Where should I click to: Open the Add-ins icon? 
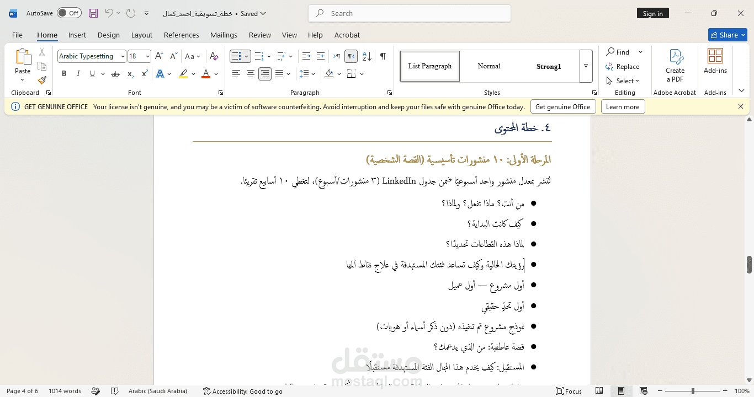coord(715,61)
